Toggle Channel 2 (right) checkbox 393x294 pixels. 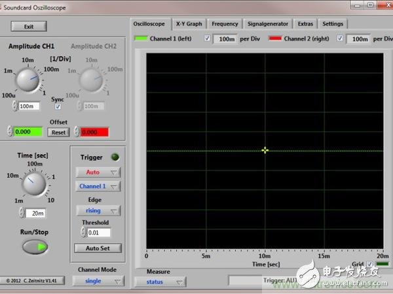(340, 39)
